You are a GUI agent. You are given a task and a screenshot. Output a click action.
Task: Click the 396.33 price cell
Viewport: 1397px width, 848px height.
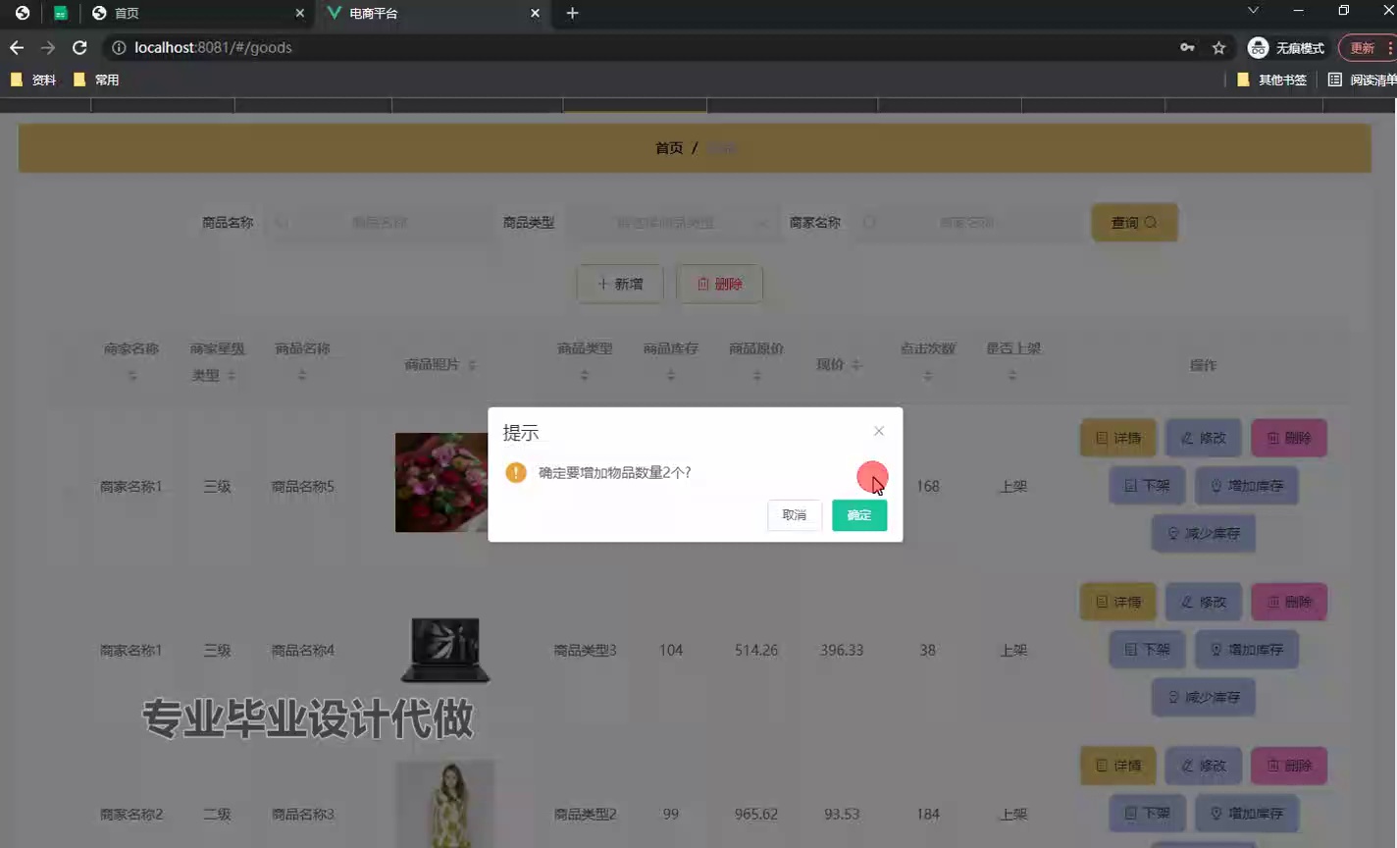coord(842,650)
